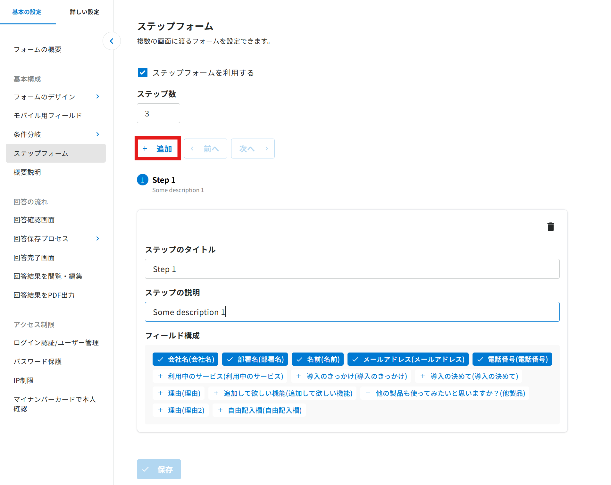611x485 pixels.
Task: Add 他の製品も使ってみたい field chip
Action: tap(445, 393)
